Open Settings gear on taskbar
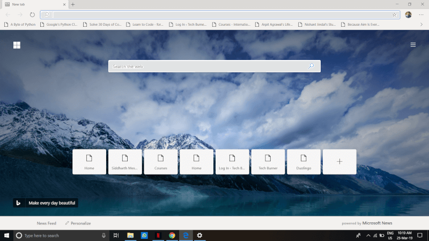The width and height of the screenshot is (429, 241). [199, 236]
